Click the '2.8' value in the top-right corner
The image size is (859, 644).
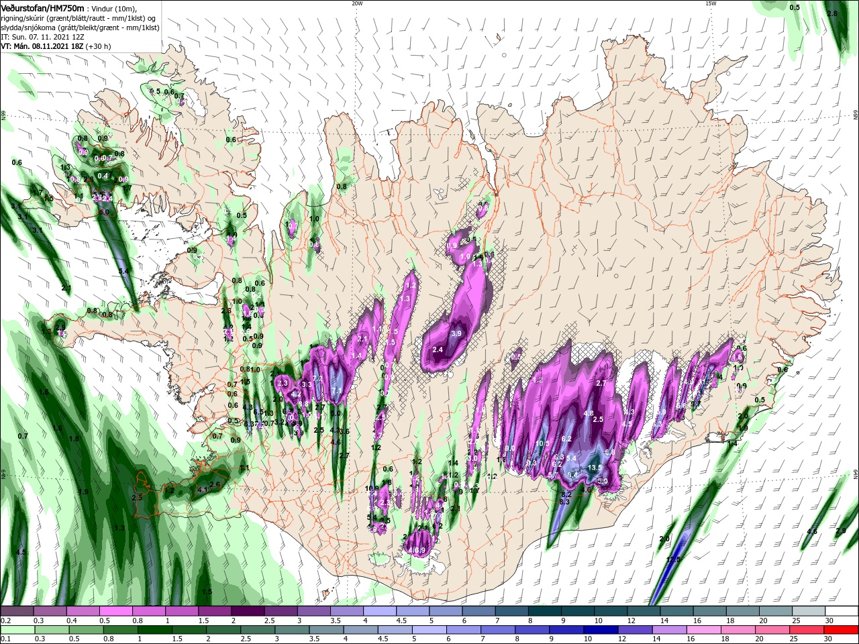(832, 13)
